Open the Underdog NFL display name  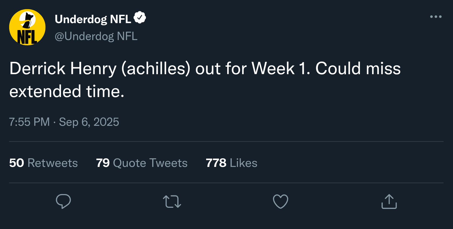click(93, 19)
